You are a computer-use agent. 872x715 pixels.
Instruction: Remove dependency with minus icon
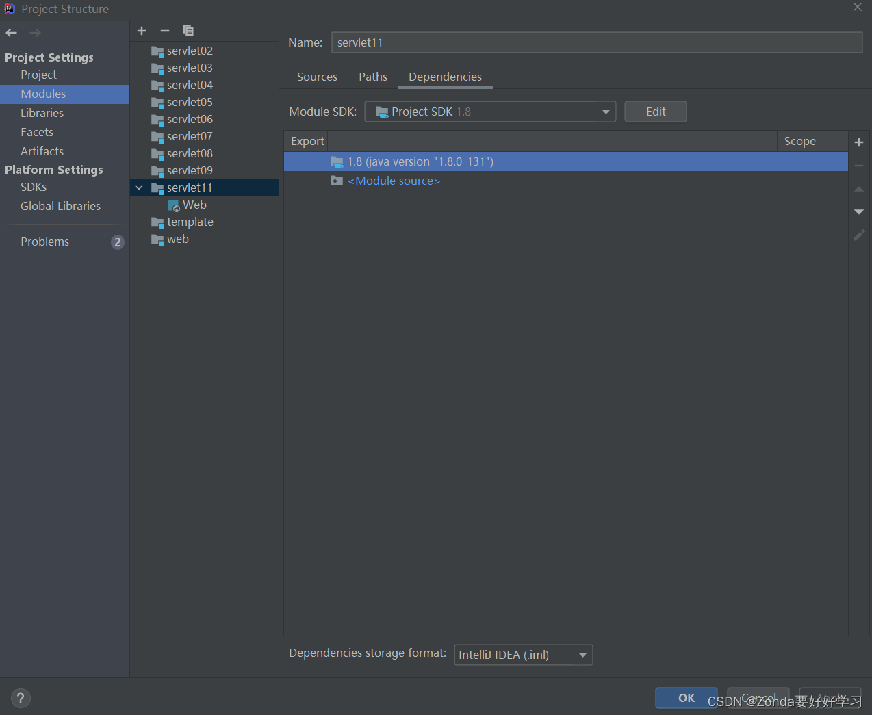pyautogui.click(x=859, y=166)
